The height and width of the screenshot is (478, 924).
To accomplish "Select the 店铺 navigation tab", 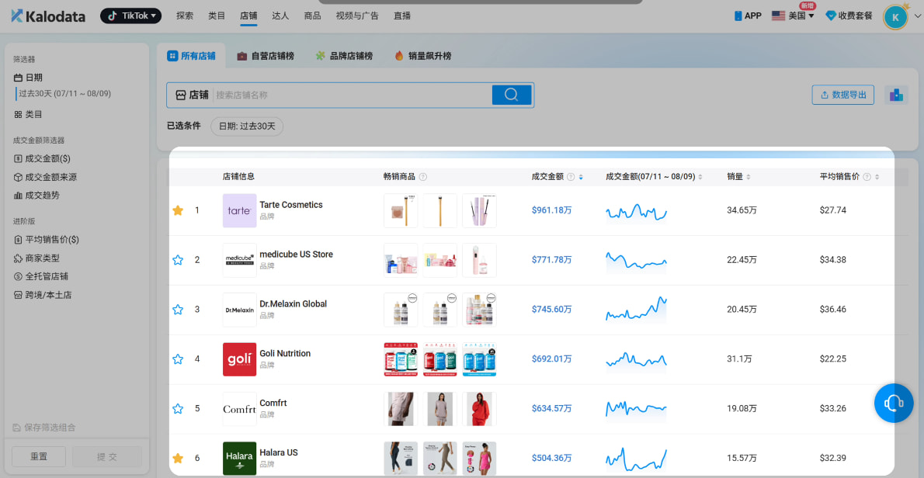I will pyautogui.click(x=248, y=16).
